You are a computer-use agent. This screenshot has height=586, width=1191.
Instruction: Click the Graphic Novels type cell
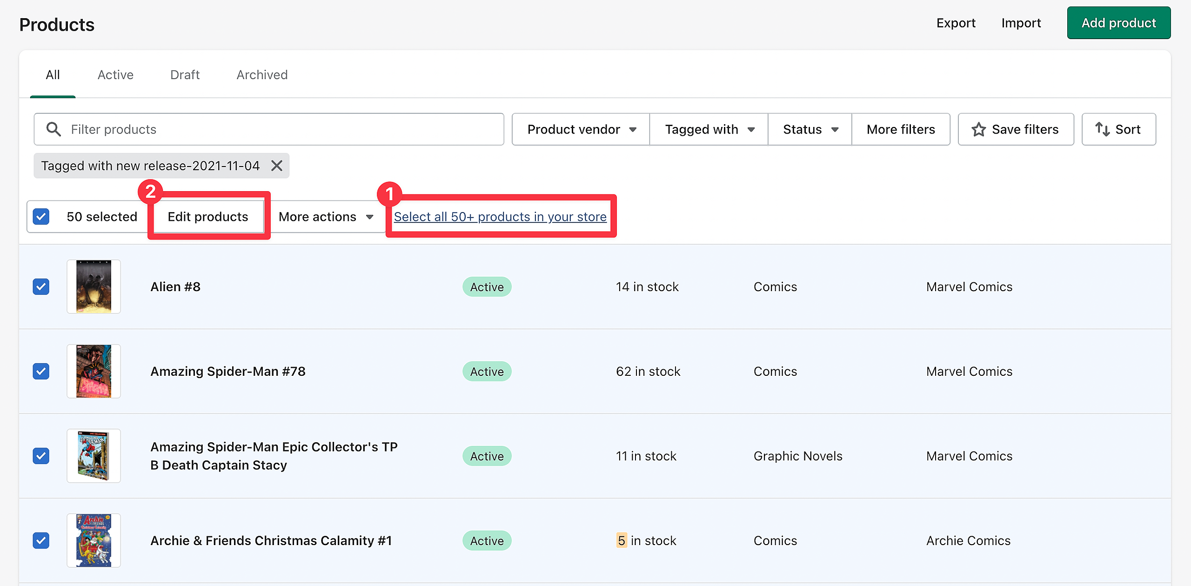click(798, 456)
